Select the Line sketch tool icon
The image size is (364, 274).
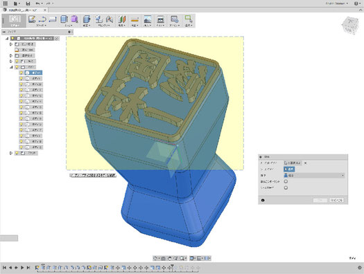(42, 19)
